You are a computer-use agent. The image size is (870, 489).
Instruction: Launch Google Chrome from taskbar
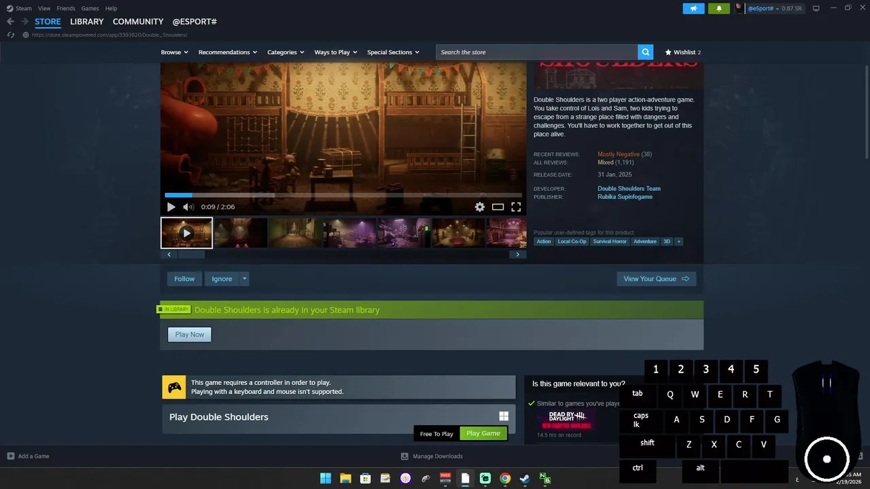click(505, 478)
